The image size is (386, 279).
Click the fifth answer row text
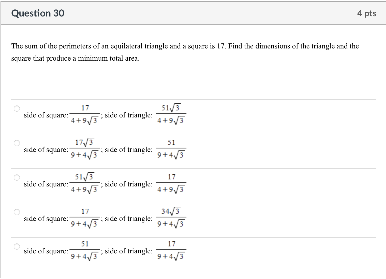coord(45,251)
